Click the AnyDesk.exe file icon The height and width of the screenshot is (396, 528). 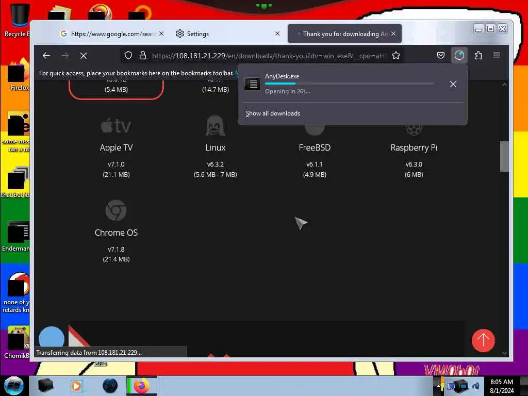click(x=252, y=84)
